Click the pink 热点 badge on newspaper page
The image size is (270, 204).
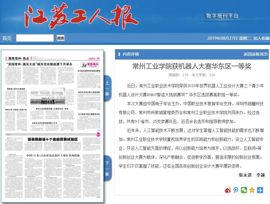tap(98, 135)
